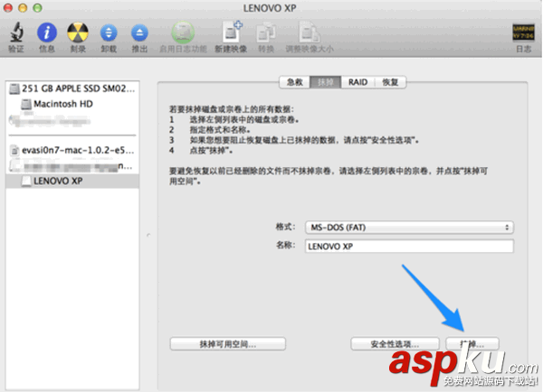This screenshot has height=392, width=543.
Task: Switch to the First Aid (急救) tab
Action: [x=295, y=82]
